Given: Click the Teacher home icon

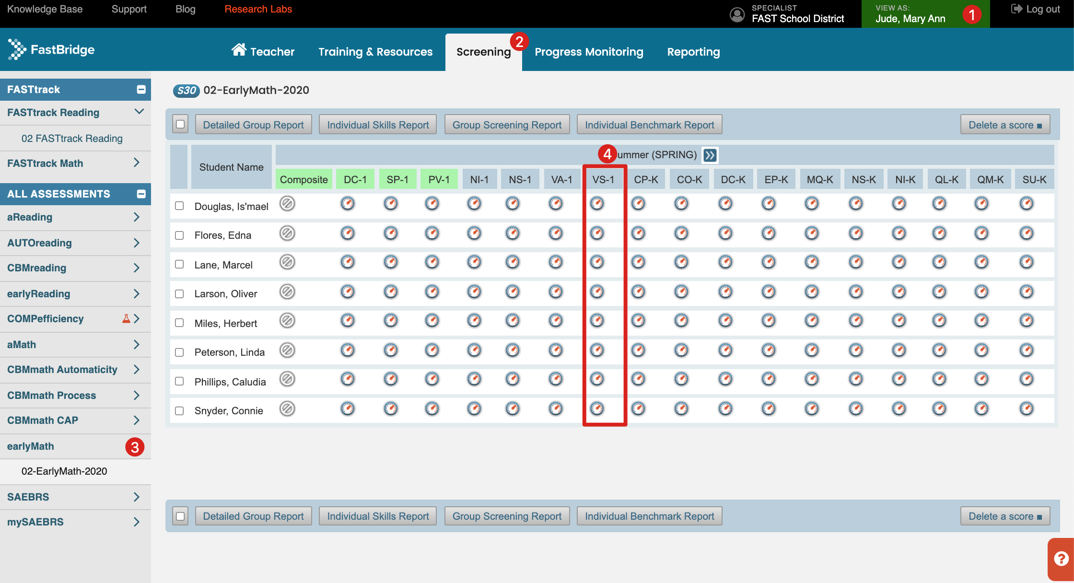Looking at the screenshot, I should point(239,49).
